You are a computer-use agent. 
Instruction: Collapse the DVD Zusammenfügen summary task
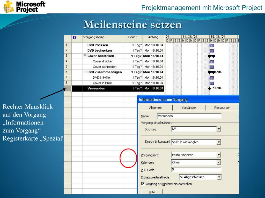(85, 72)
